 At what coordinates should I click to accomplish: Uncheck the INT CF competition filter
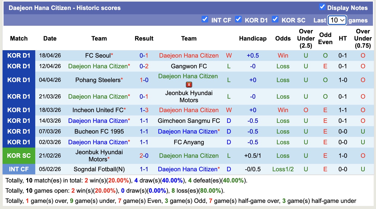pyautogui.click(x=205, y=19)
